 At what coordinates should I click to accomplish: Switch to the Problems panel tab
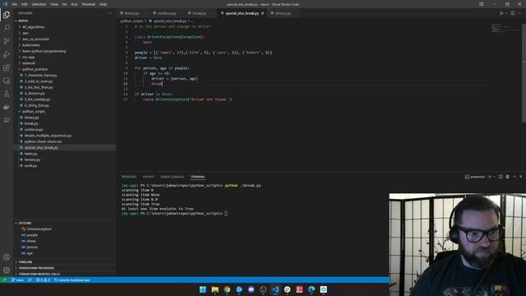(129, 177)
